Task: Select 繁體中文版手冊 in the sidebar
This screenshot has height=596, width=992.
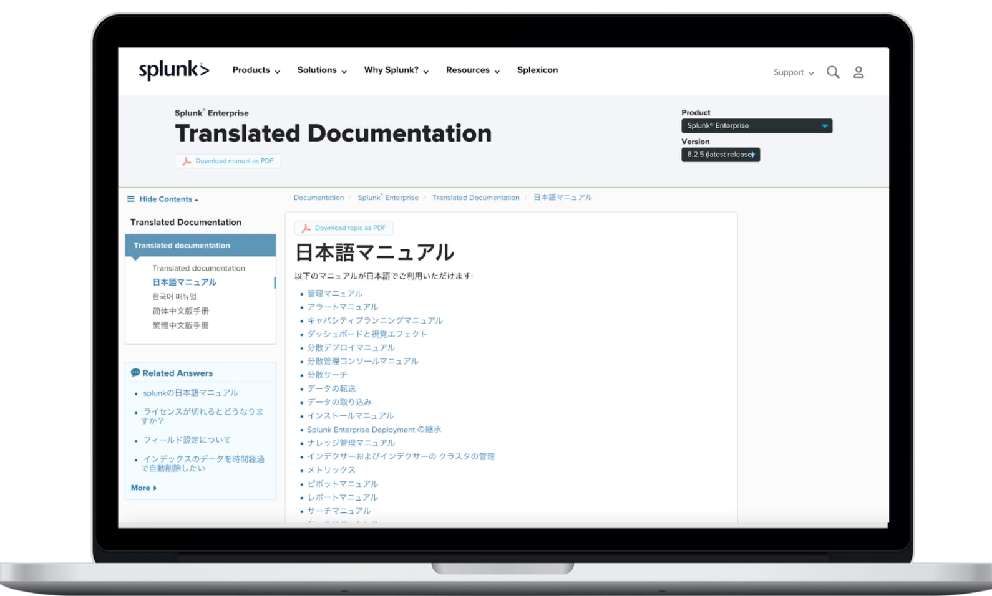Action: (x=181, y=325)
